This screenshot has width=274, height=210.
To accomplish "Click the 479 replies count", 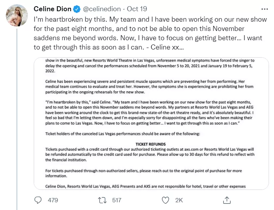I will (x=52, y=200).
